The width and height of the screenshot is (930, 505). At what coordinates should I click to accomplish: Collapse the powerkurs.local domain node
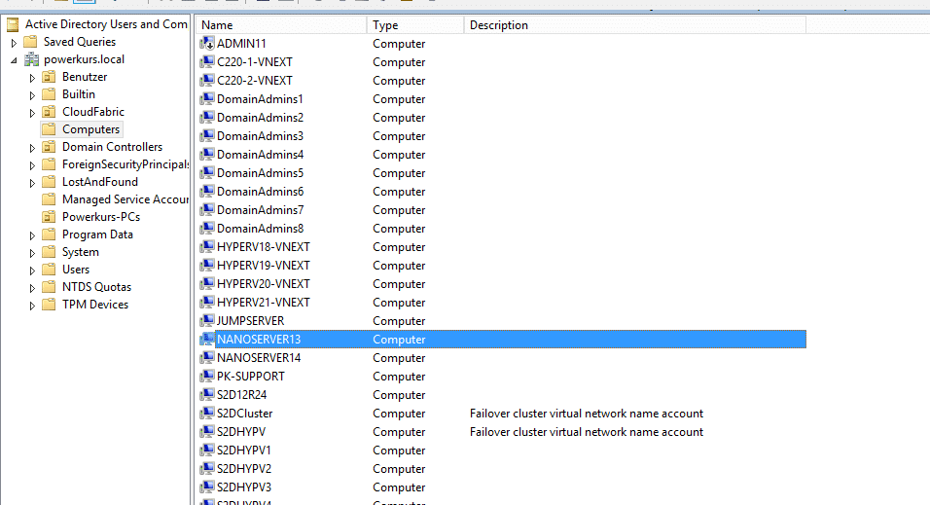14,60
